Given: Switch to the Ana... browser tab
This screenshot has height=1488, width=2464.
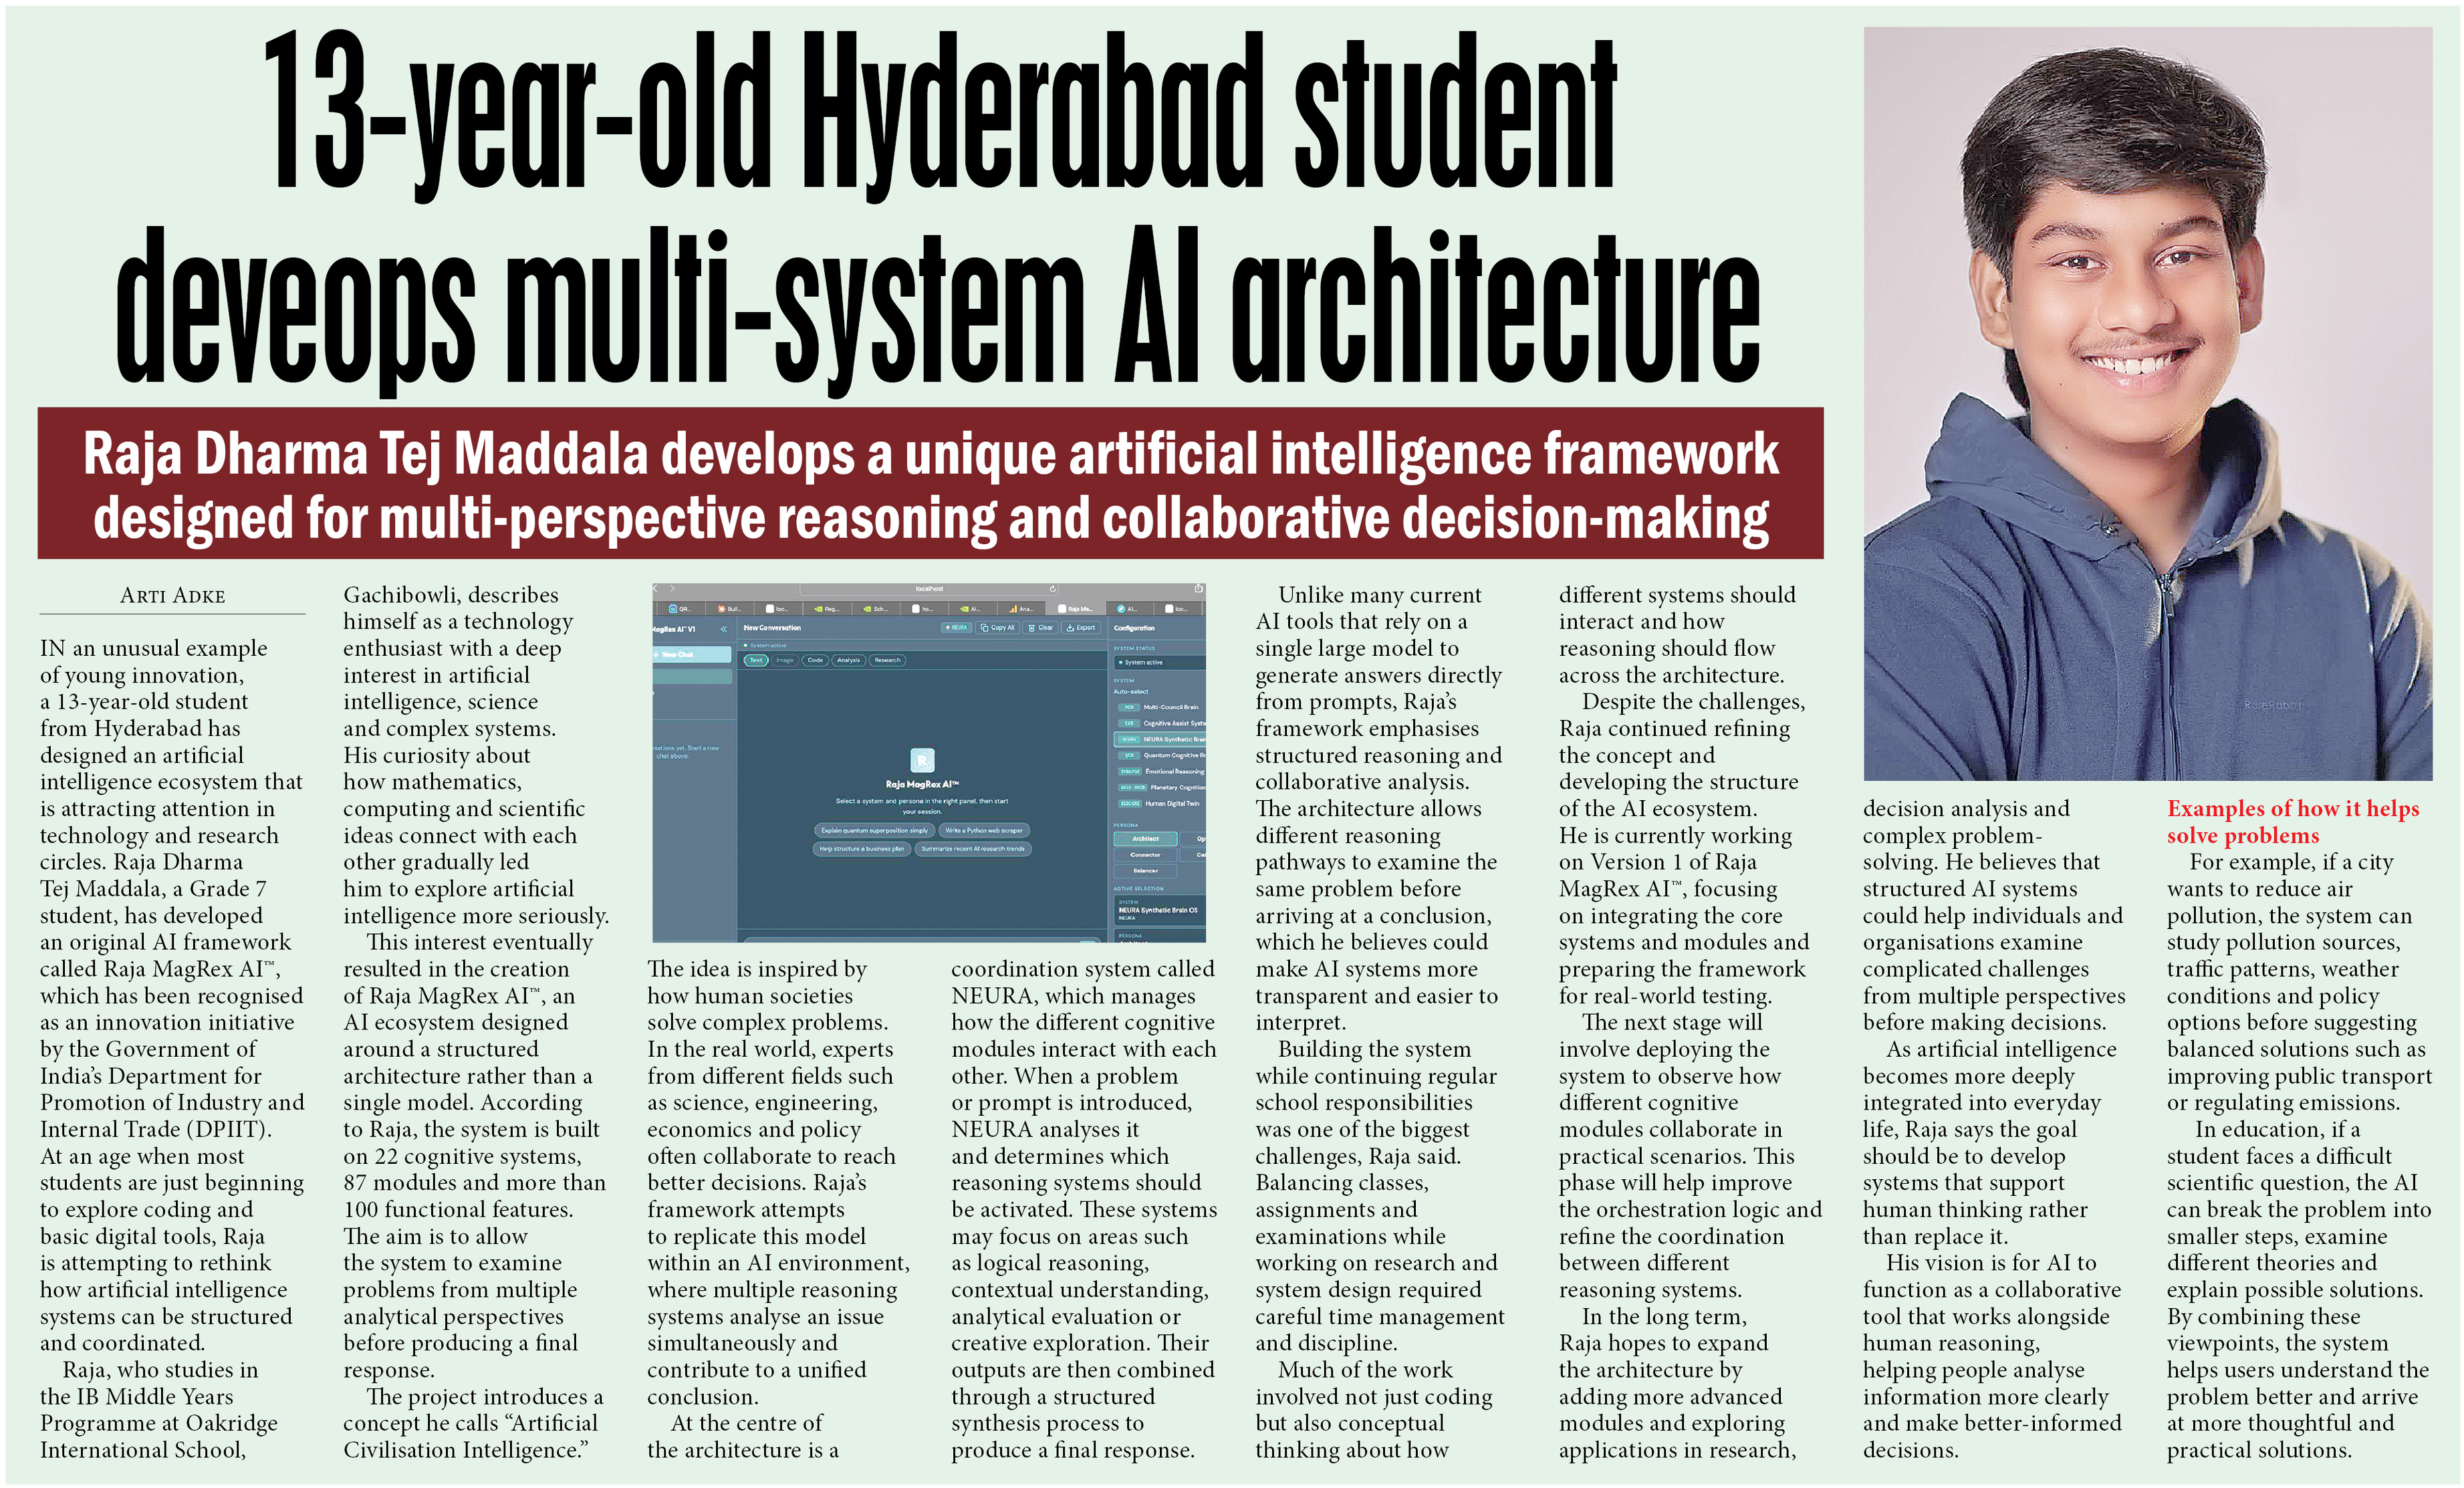Looking at the screenshot, I should (x=1020, y=608).
